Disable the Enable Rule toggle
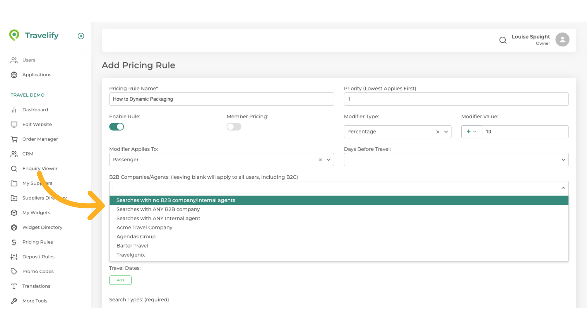Screen dimensions: 587x330 (116, 127)
